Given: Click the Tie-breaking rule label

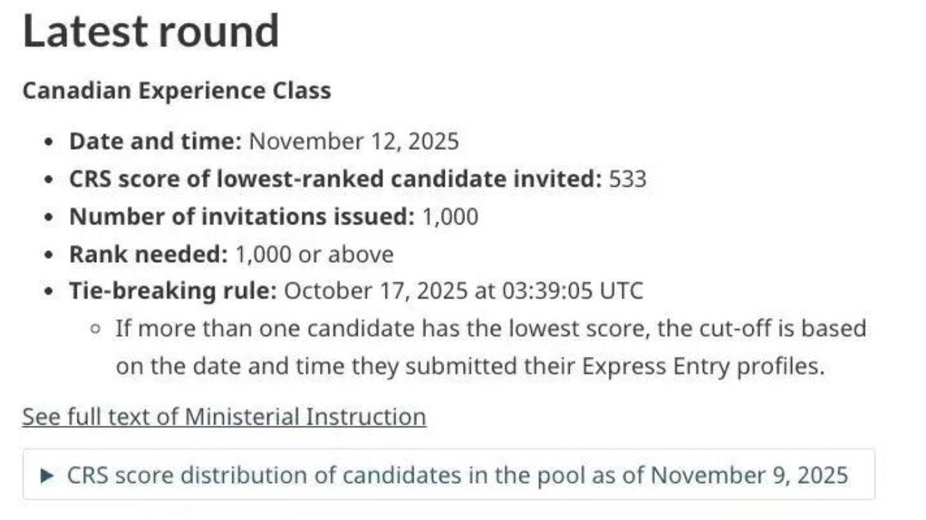Looking at the screenshot, I should click(173, 291).
